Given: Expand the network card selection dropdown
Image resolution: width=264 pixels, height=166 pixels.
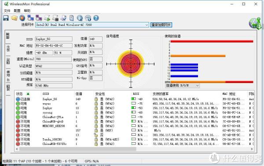Looking at the screenshot, I should click(147, 25).
